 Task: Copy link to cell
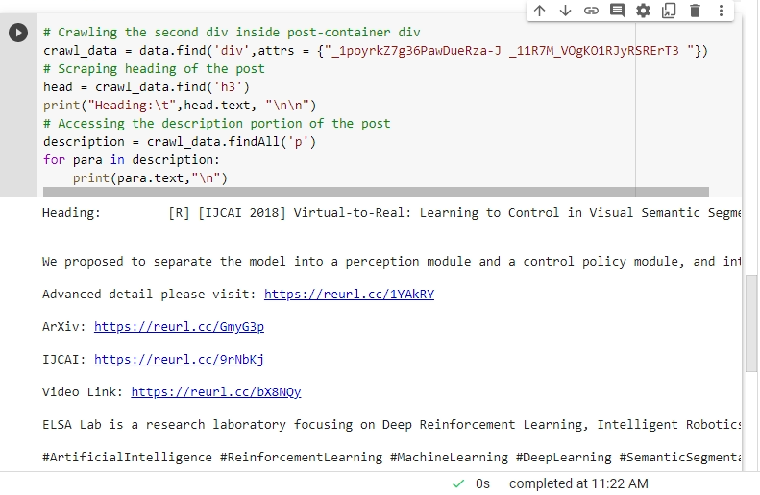[591, 11]
